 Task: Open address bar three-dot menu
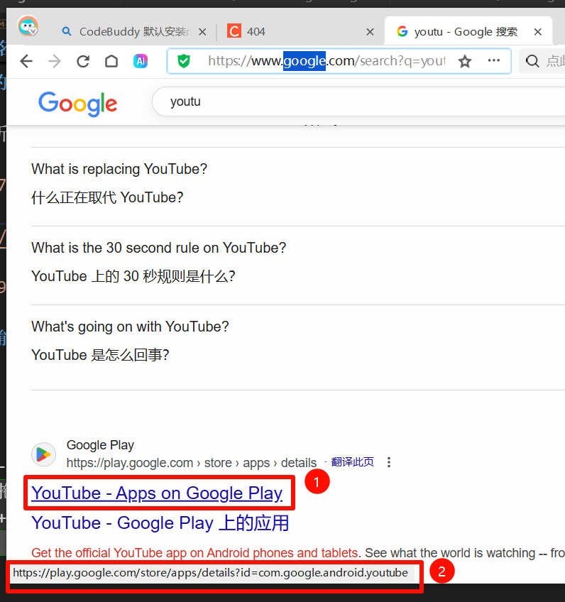point(493,60)
